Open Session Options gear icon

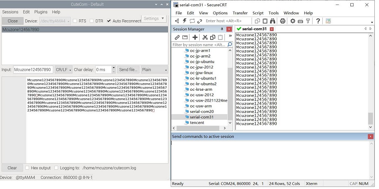pos(293,21)
